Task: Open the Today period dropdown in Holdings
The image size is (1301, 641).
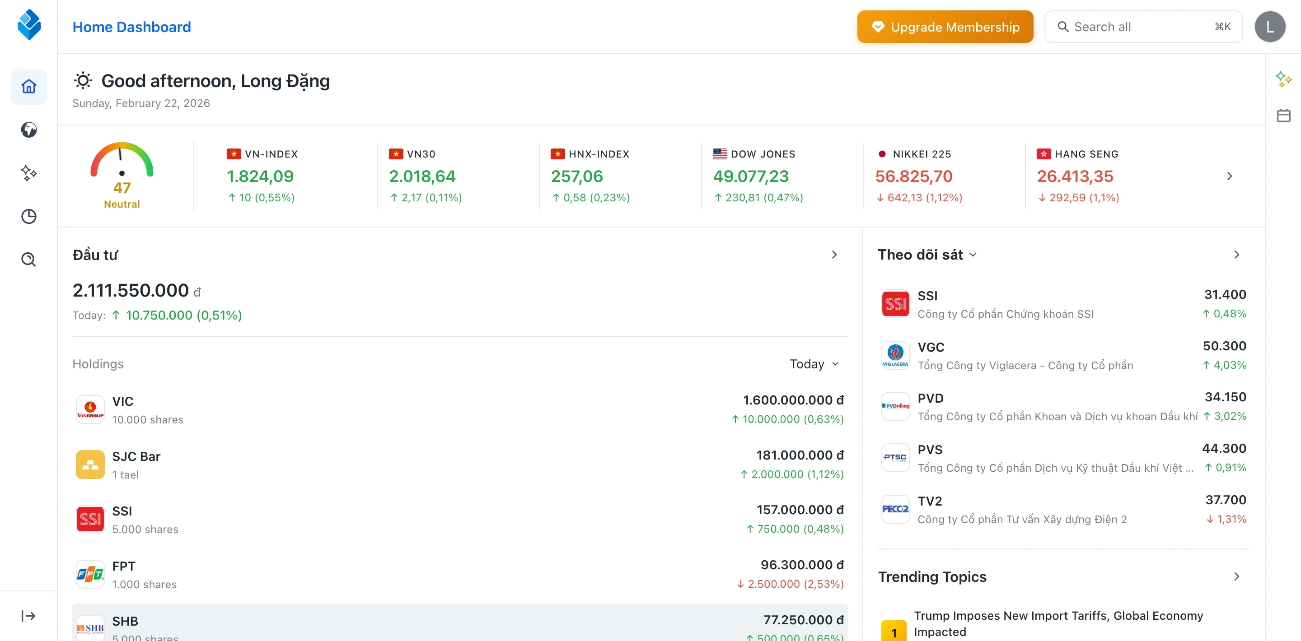Action: coord(813,363)
